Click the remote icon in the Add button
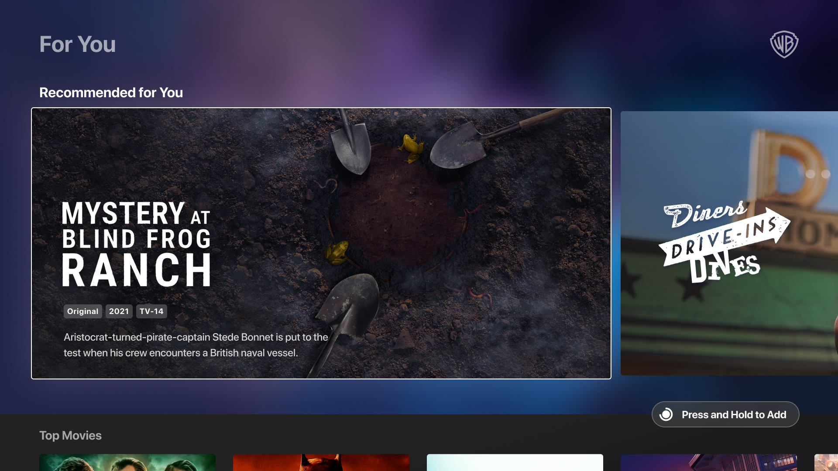Screen dimensions: 838x471 666,414
